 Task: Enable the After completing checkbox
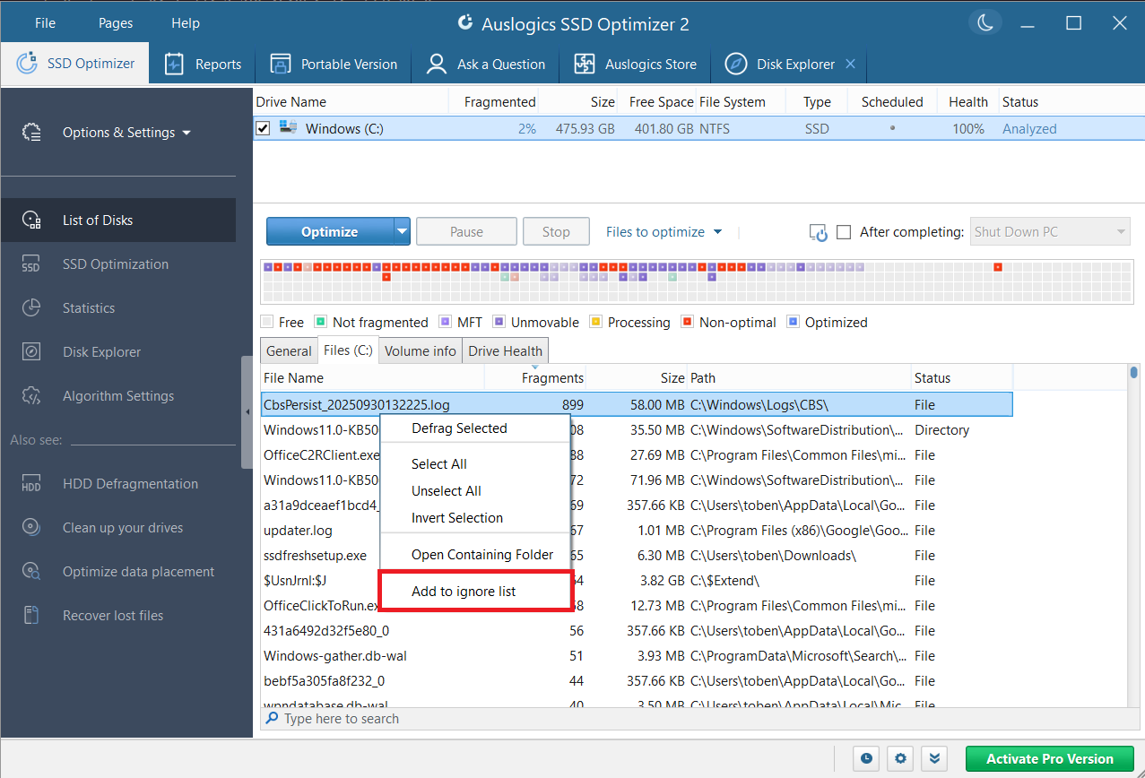[x=843, y=232]
